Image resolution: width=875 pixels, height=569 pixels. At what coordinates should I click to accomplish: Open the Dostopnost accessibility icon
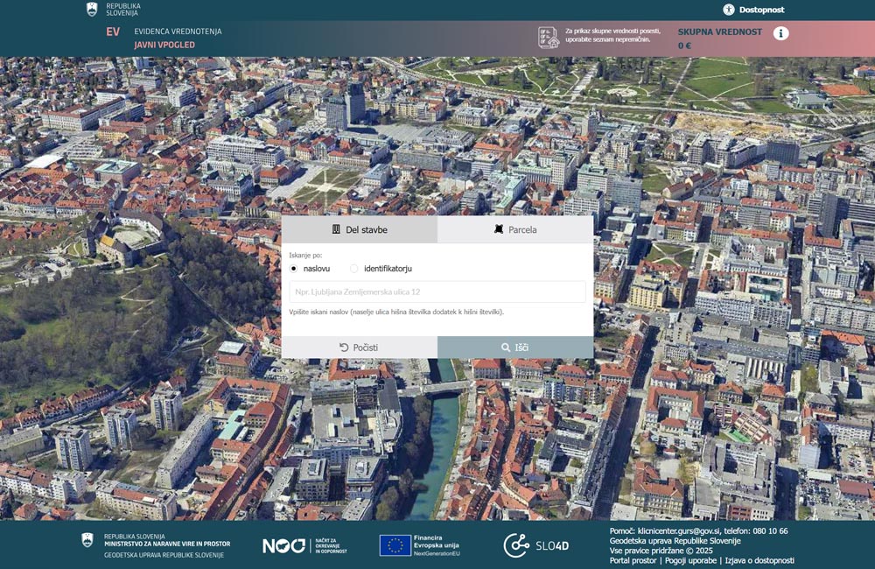[728, 10]
